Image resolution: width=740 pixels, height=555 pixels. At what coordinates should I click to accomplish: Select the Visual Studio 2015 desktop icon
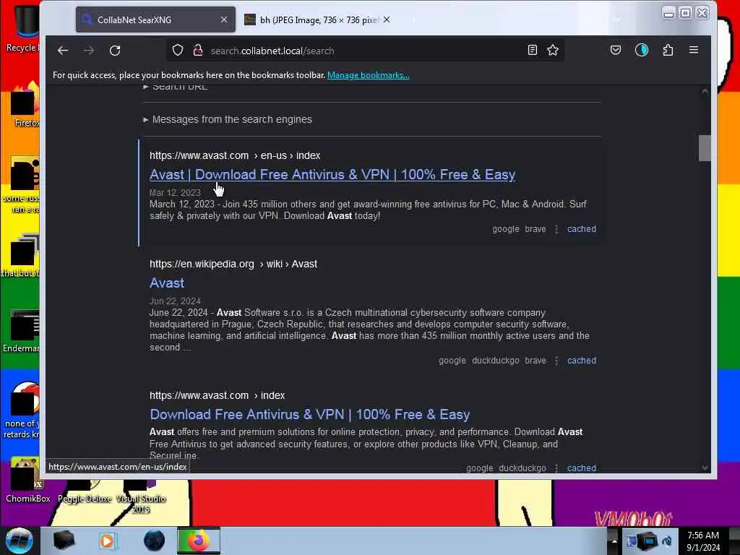[x=141, y=496]
